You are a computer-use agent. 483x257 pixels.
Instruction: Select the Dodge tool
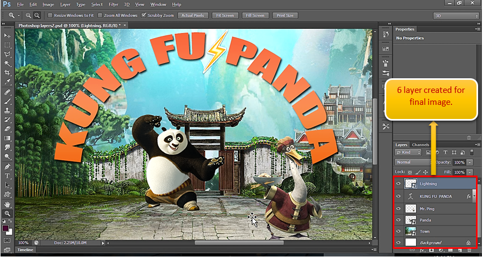[x=8, y=156]
